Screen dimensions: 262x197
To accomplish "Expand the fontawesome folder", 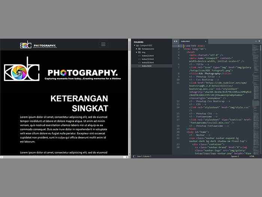I will tap(137, 49).
